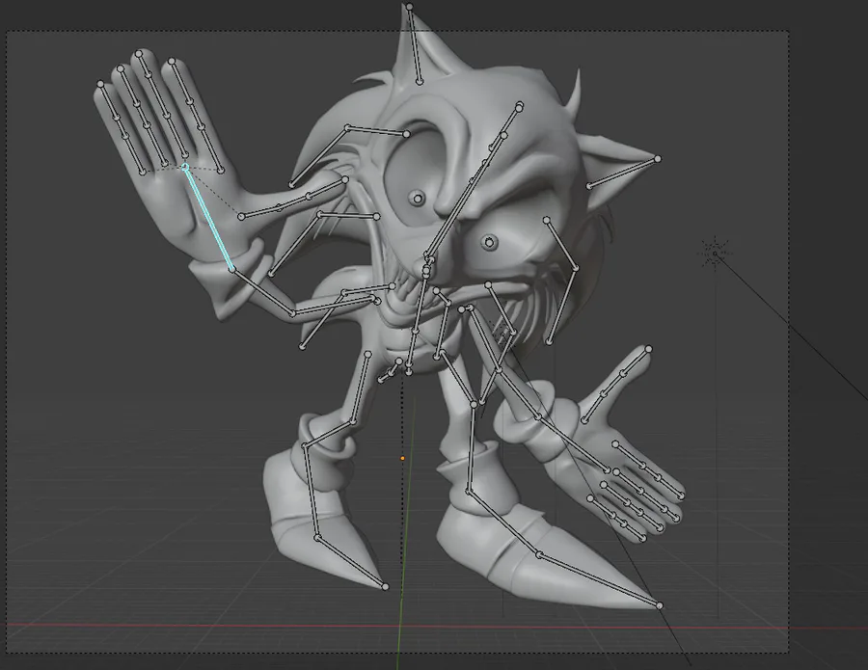868x670 pixels.
Task: Select the horizontal bone above the large eye socket
Action: coord(377,131)
